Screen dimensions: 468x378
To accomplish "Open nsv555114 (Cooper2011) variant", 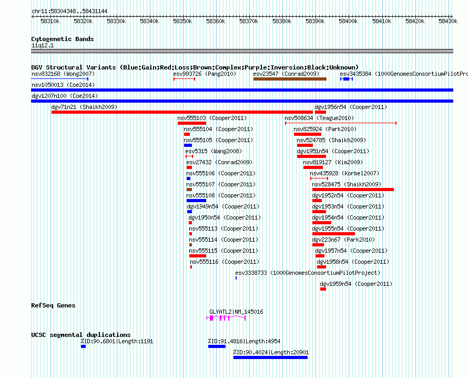I will point(190,245).
